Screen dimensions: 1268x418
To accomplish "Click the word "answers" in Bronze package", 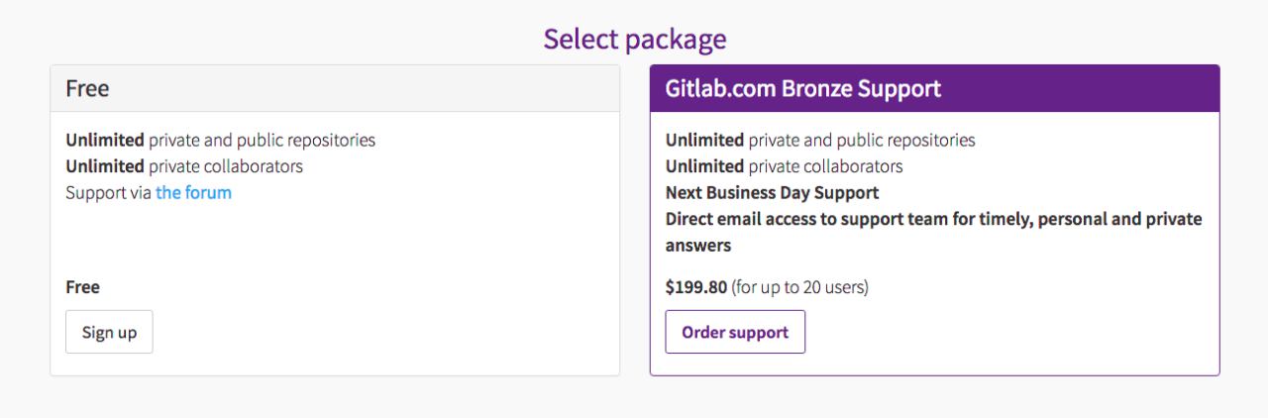I will point(697,245).
